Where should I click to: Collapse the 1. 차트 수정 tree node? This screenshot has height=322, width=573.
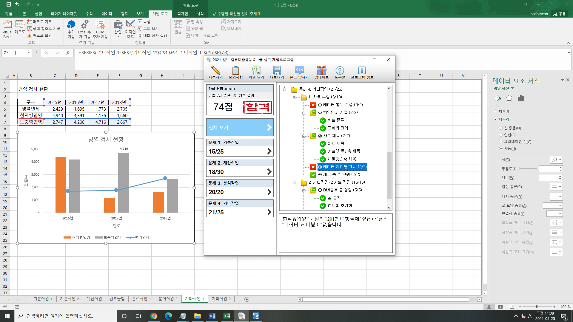point(294,97)
